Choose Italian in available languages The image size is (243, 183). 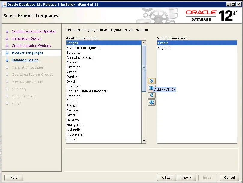click(x=104, y=139)
